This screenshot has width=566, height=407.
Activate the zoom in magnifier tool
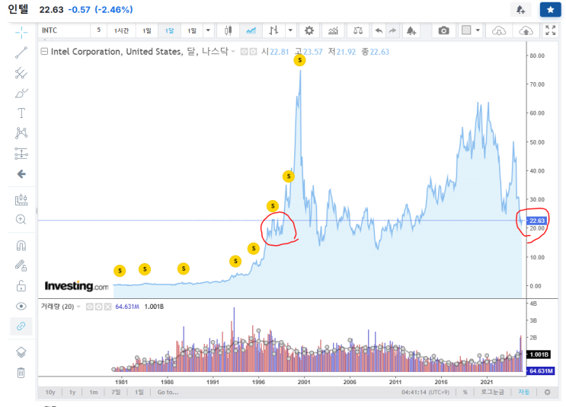point(21,219)
